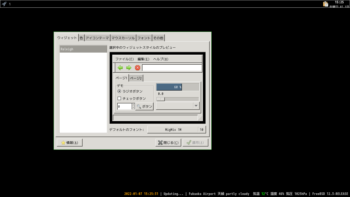The width and height of the screenshot is (350, 197).
Task: Open the clipboard icon in the system tray
Action: tap(326, 4)
